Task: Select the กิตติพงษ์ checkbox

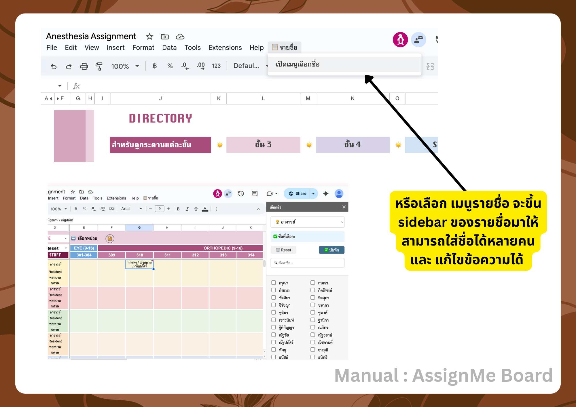Action: (x=312, y=290)
